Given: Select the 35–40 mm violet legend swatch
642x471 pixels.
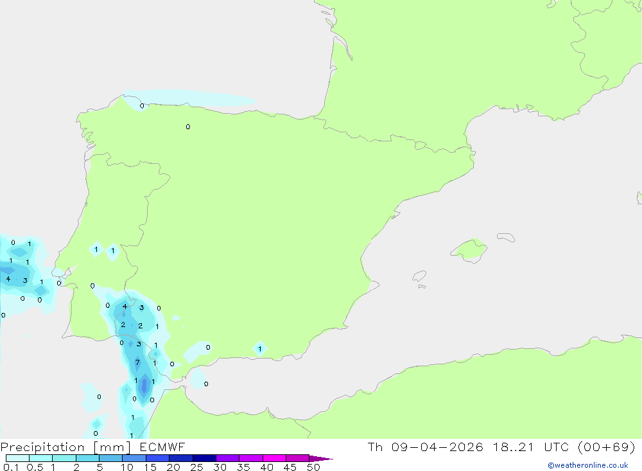Looking at the screenshot, I should (x=251, y=458).
